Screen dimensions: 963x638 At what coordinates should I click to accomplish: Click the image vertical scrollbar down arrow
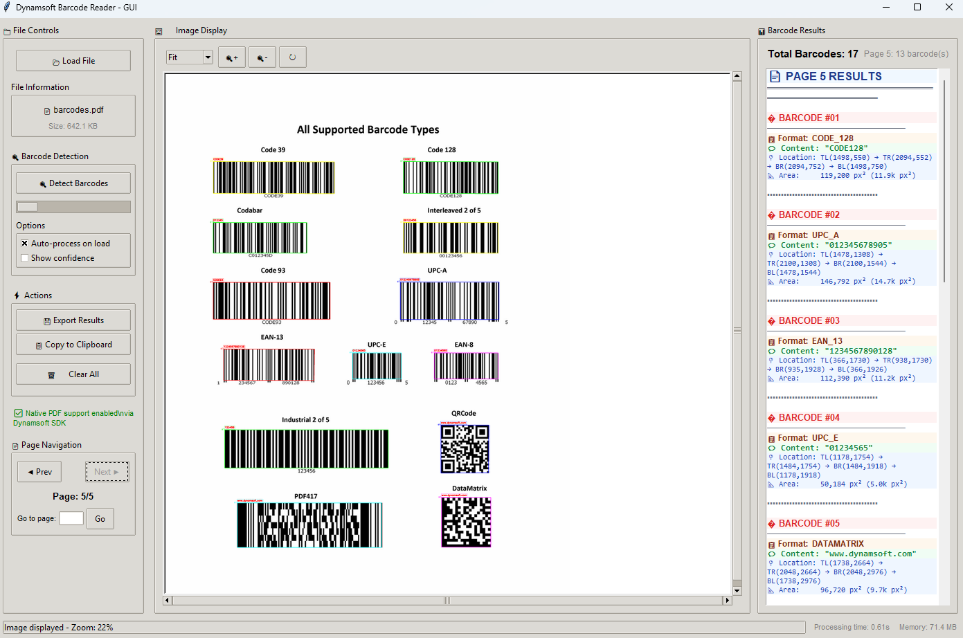[737, 591]
